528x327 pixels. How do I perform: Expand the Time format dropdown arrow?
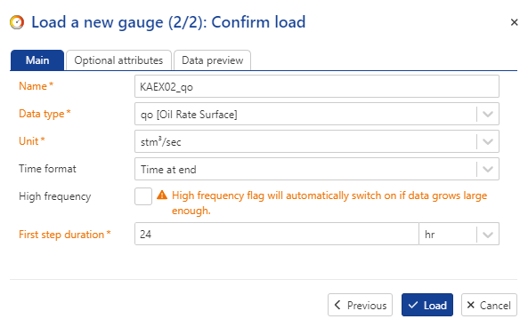488,169
